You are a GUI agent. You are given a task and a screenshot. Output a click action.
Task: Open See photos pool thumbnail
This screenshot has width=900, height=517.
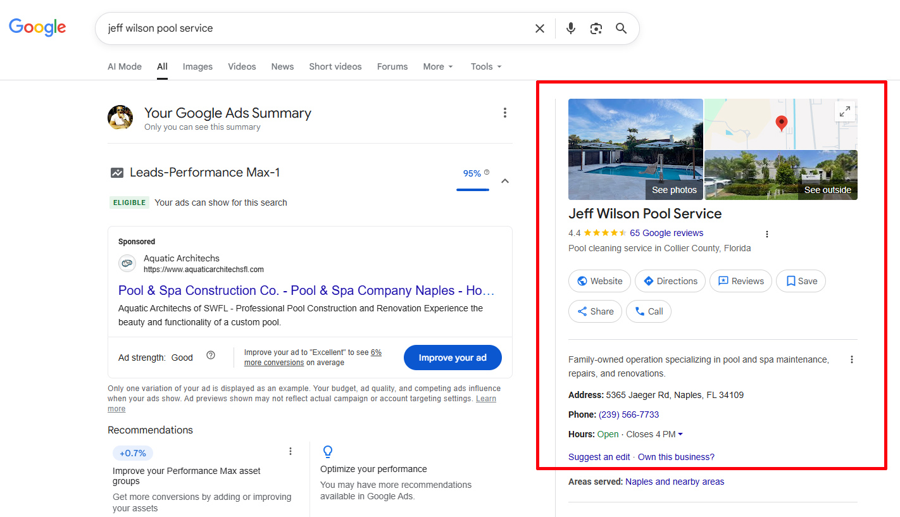[635, 149]
